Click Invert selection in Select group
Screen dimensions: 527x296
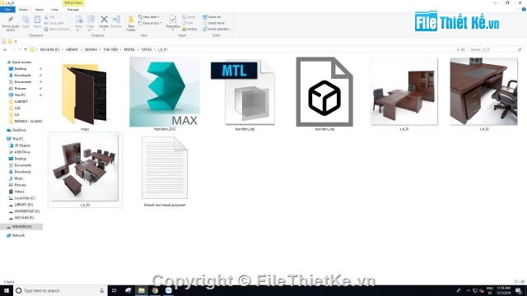pyautogui.click(x=216, y=30)
